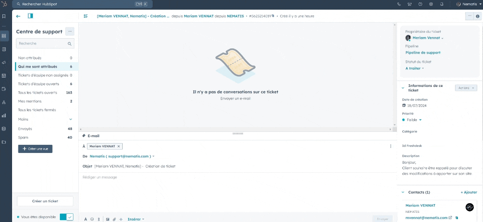Collapse the 'Informations de ce ticket' section

click(x=403, y=88)
